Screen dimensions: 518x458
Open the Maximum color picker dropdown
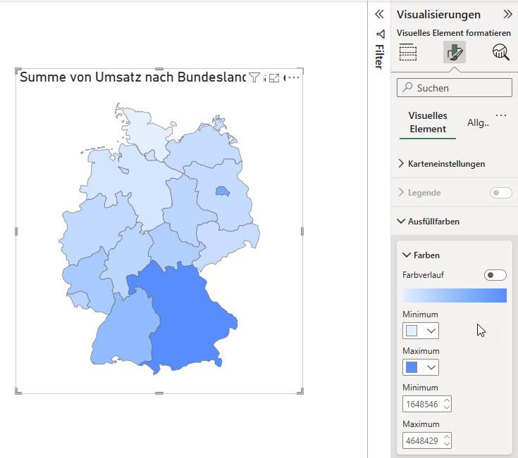point(421,367)
